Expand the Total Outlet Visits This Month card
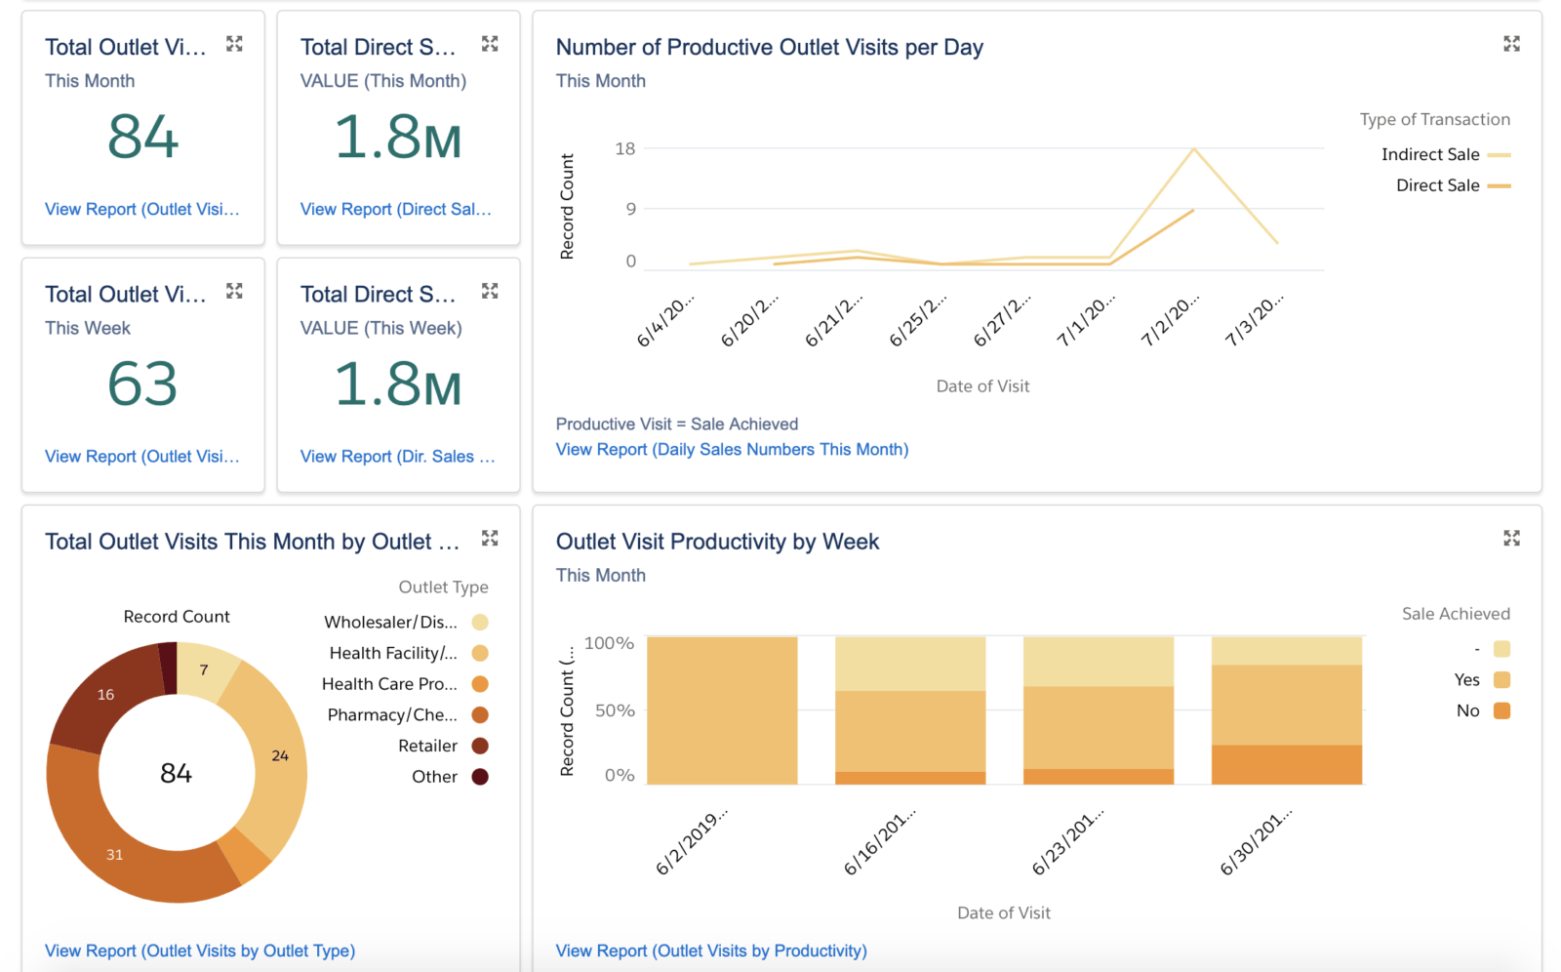The image size is (1561, 972). pyautogui.click(x=234, y=44)
